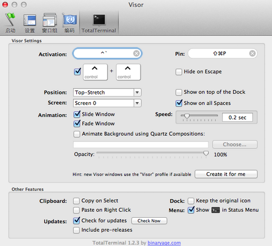Close the Visor window with red button

point(5,4)
